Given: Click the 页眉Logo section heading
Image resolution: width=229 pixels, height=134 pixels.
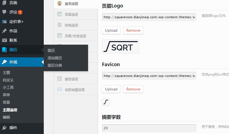Looking at the screenshot, I should point(112,6).
